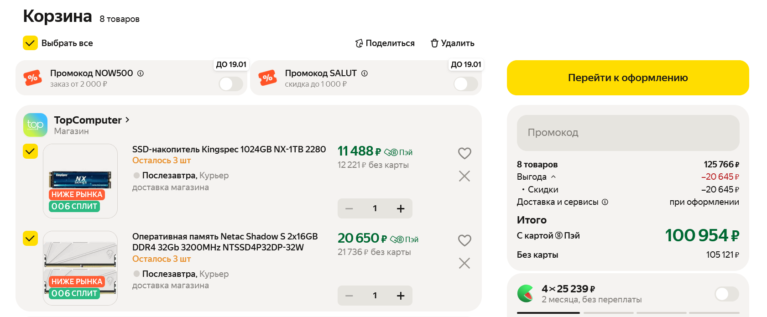The image size is (767, 317).
Task: Enable the NOW500 promo code switch
Action: point(231,84)
